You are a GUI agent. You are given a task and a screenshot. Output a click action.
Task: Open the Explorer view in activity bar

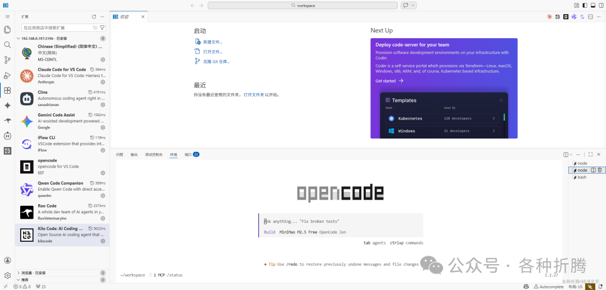(7, 30)
